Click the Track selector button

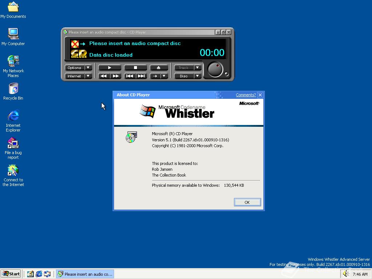(x=183, y=68)
